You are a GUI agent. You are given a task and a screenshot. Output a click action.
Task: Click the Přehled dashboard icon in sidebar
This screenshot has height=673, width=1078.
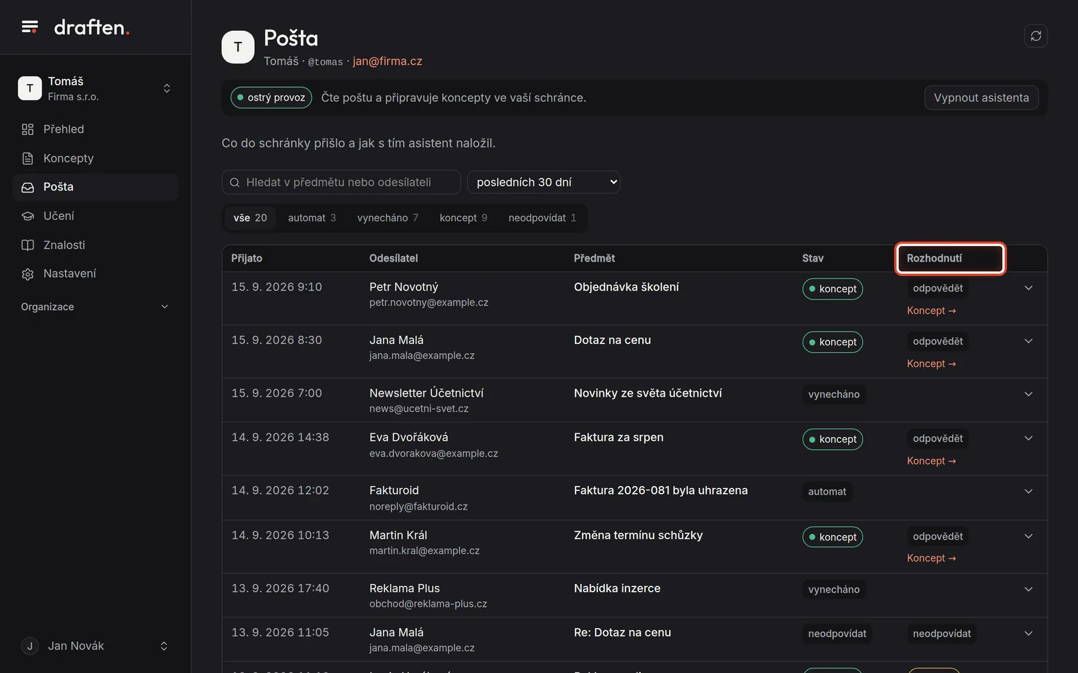pos(28,129)
